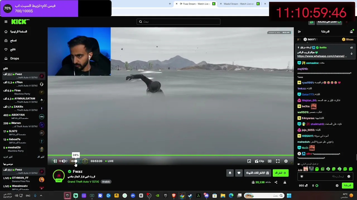Adjust the volume slider handle at 24%

76,161
